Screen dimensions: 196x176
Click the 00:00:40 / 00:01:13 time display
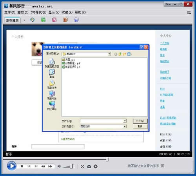(174, 154)
